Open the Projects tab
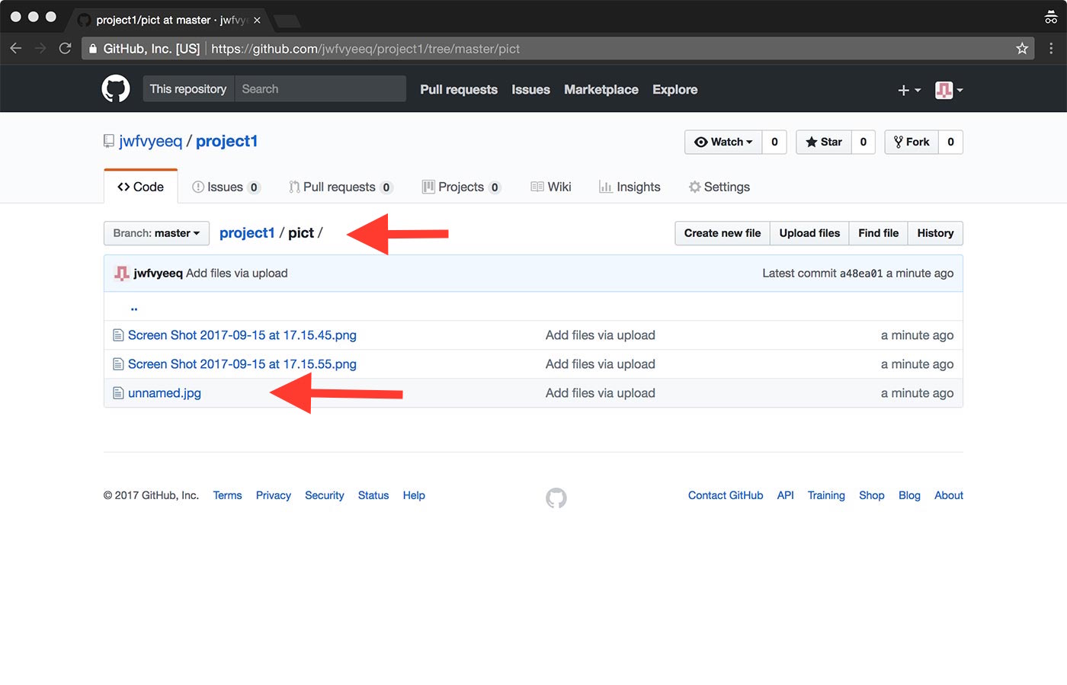1067x685 pixels. (x=462, y=187)
